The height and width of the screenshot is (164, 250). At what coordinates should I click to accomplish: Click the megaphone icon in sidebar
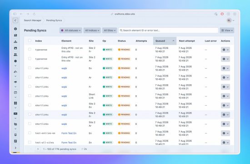pos(15,82)
